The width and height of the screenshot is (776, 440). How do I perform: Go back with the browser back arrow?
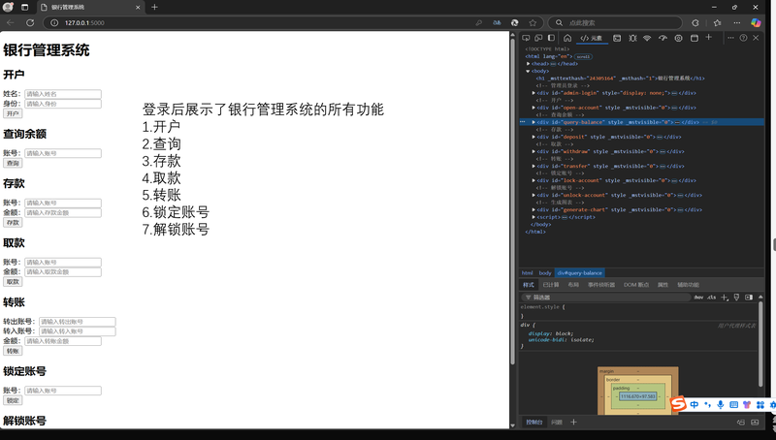pyautogui.click(x=11, y=22)
